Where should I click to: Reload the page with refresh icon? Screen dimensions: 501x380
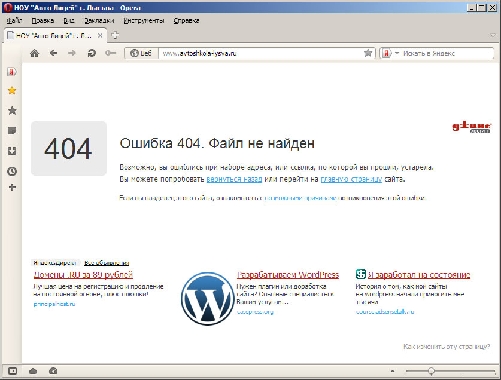[x=92, y=53]
